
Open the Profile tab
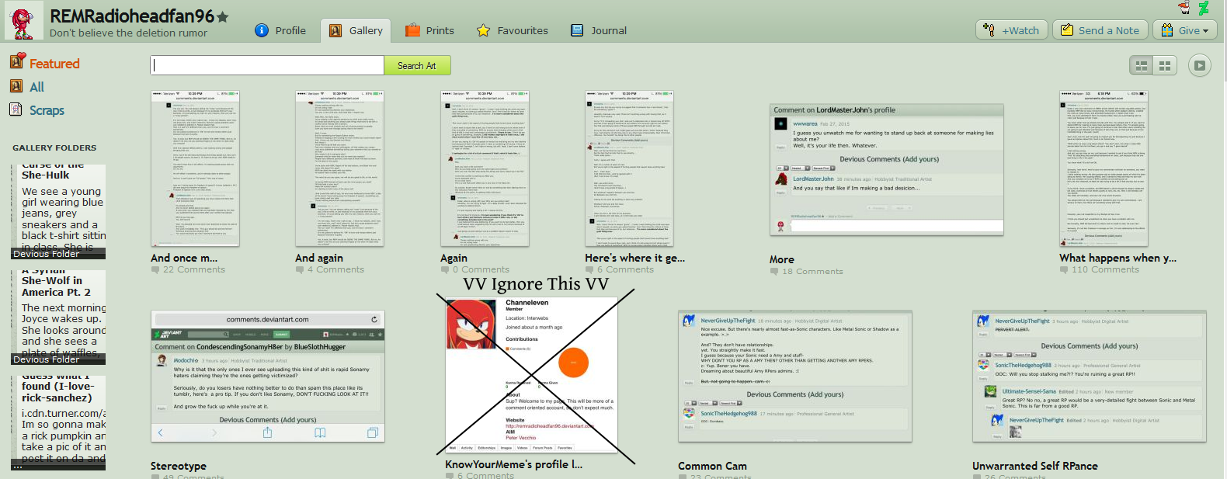click(281, 30)
